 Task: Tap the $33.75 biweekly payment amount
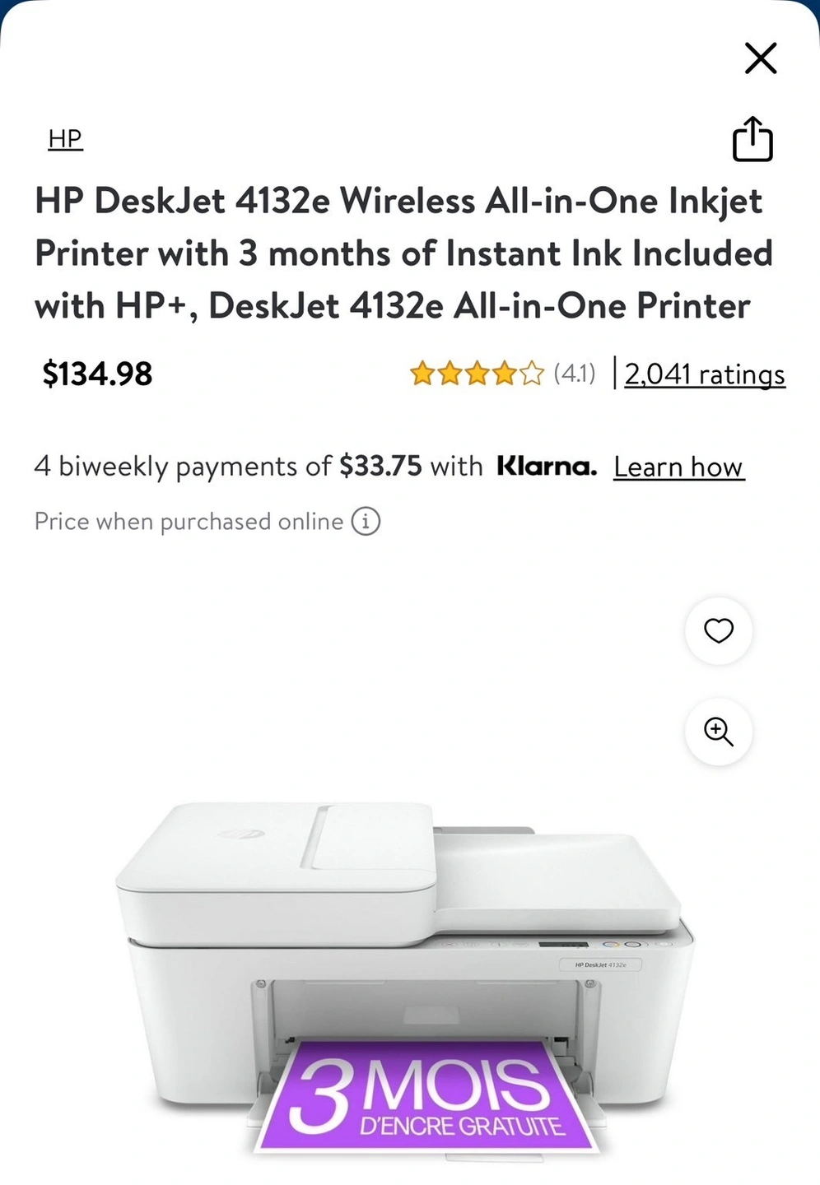[380, 467]
